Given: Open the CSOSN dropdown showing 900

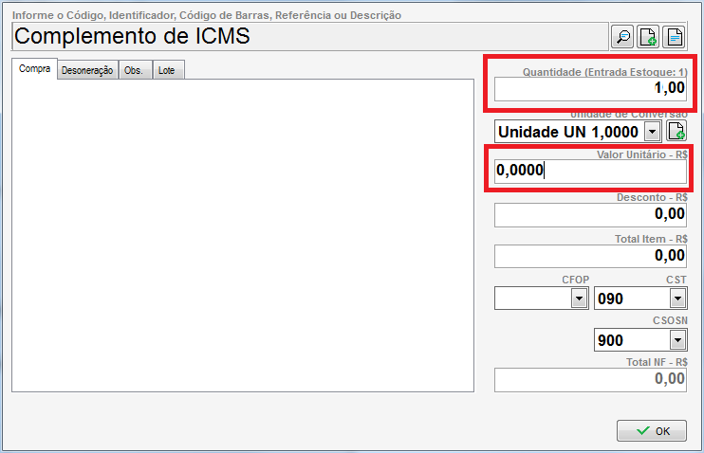Looking at the screenshot, I should (676, 339).
